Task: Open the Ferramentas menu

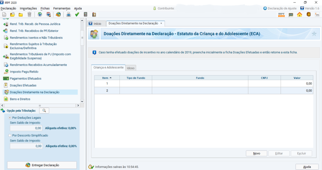Action: pos(62,8)
